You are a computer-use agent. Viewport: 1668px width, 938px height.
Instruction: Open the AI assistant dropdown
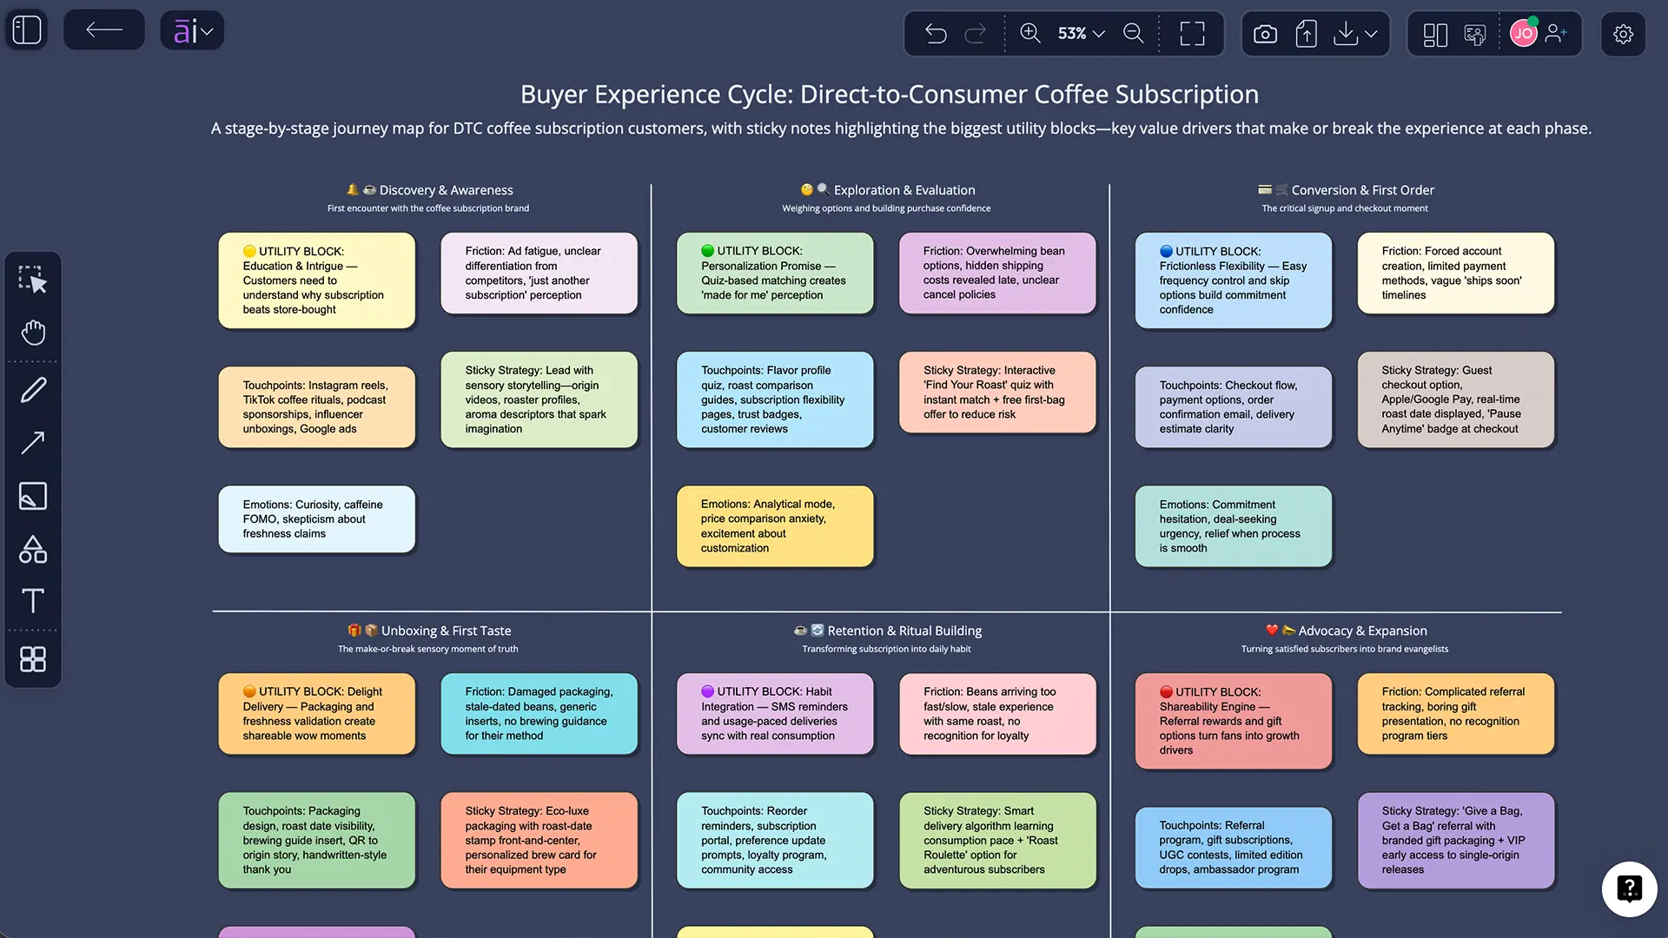click(x=192, y=30)
